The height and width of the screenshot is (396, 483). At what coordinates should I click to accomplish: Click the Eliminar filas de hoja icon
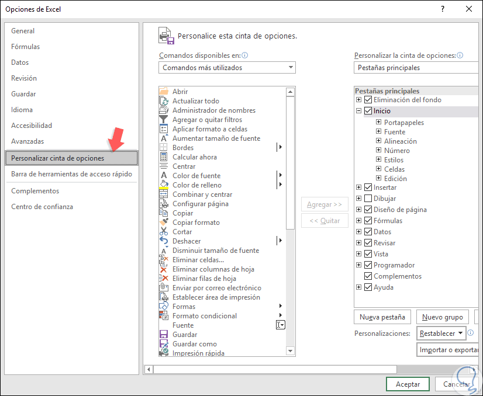pos(164,278)
